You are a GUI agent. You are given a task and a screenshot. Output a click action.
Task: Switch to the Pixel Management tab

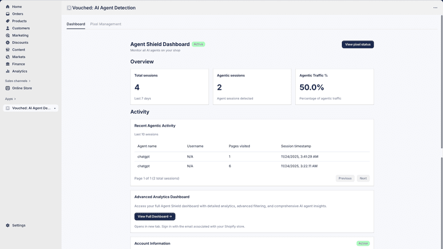pos(105,24)
